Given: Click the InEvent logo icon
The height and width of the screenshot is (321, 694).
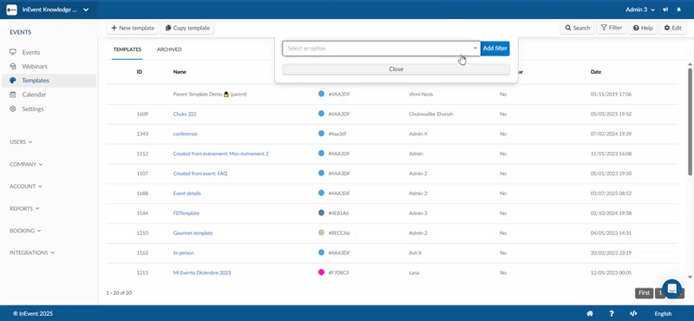Looking at the screenshot, I should [x=11, y=10].
